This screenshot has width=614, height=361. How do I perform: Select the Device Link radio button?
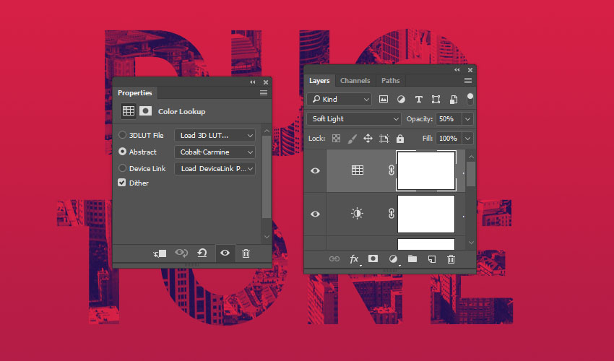122,168
